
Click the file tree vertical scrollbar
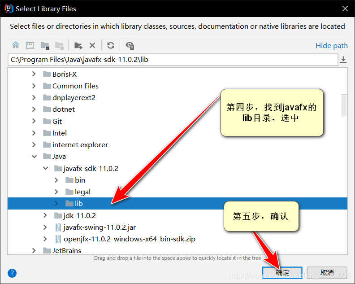[x=344, y=105]
